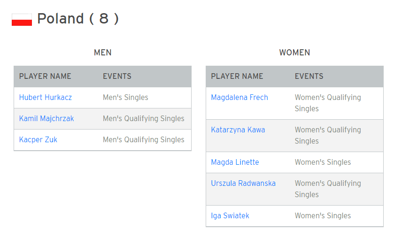This screenshot has height=230, width=394.
Task: Click Katarzyna Kawa player name
Action: (238, 130)
